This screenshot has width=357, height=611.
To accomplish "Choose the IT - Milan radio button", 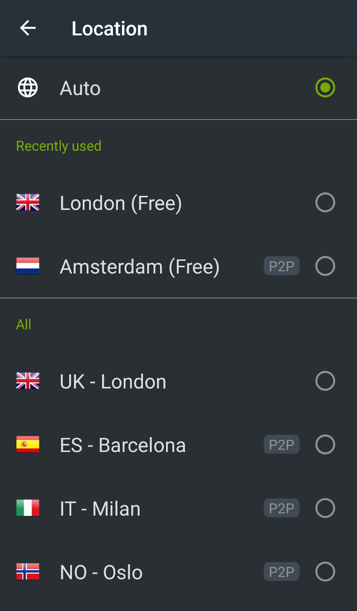I will [x=325, y=508].
